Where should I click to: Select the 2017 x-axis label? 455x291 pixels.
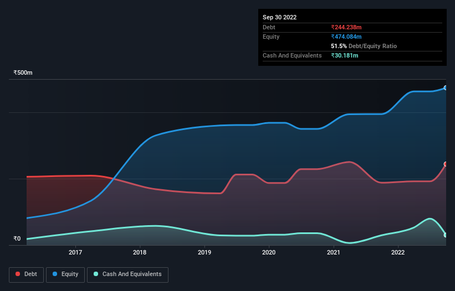[x=75, y=252]
